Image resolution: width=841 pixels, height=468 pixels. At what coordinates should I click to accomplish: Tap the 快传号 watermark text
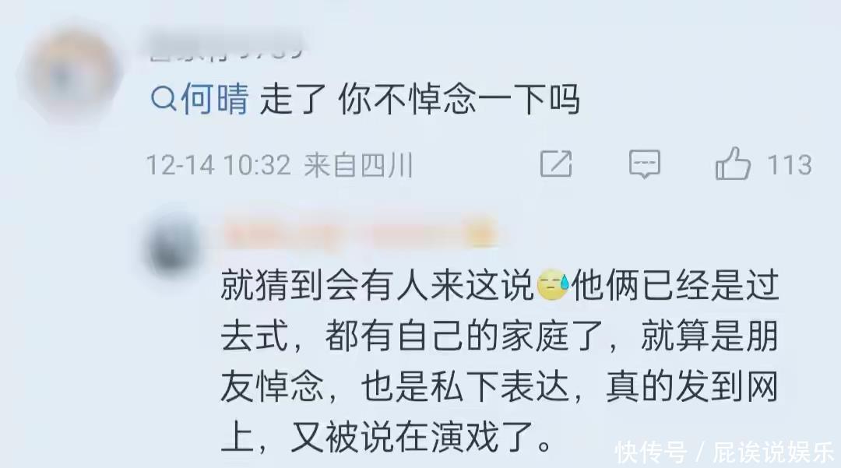click(x=650, y=452)
